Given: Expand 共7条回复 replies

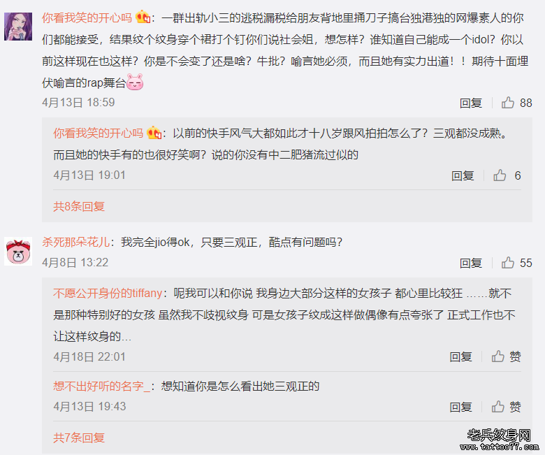Looking at the screenshot, I should 79,438.
